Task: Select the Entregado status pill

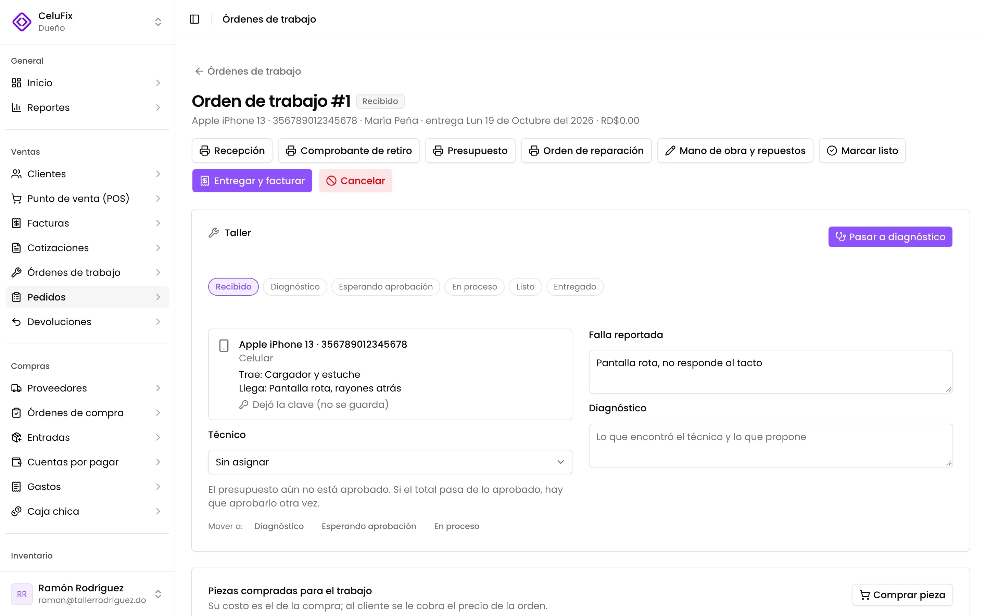Action: tap(574, 287)
